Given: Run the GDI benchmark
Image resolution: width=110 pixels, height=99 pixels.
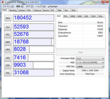Looking at the screenshot, I should pyautogui.click(x=8, y=58).
